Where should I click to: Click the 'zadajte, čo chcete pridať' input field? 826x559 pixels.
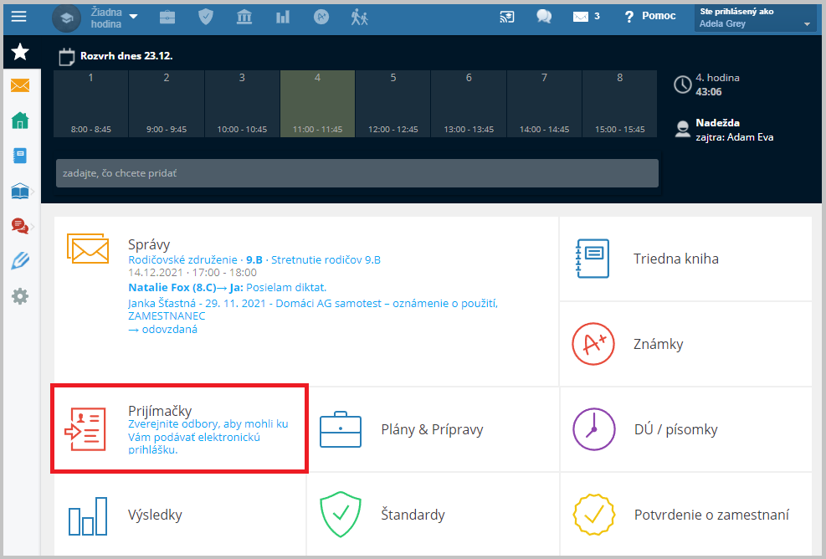coord(357,173)
